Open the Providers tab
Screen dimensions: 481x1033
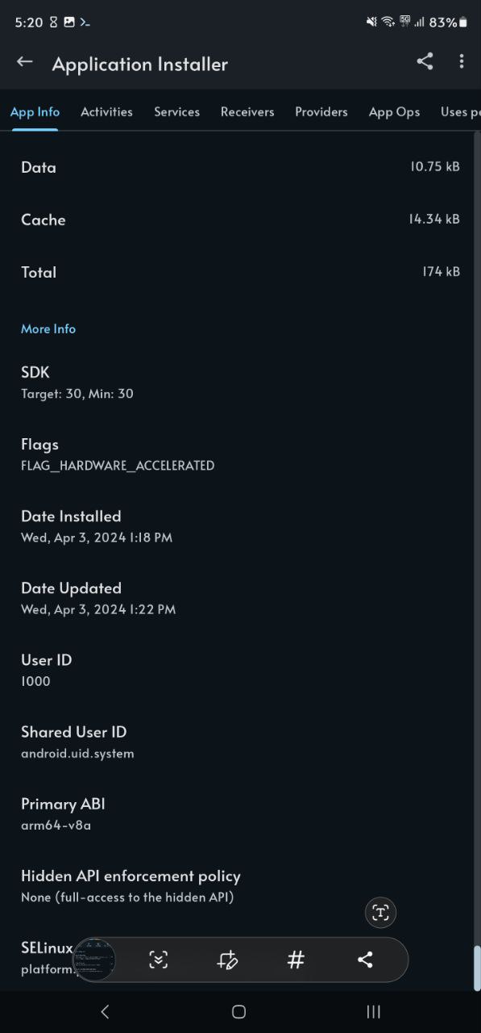coord(321,112)
